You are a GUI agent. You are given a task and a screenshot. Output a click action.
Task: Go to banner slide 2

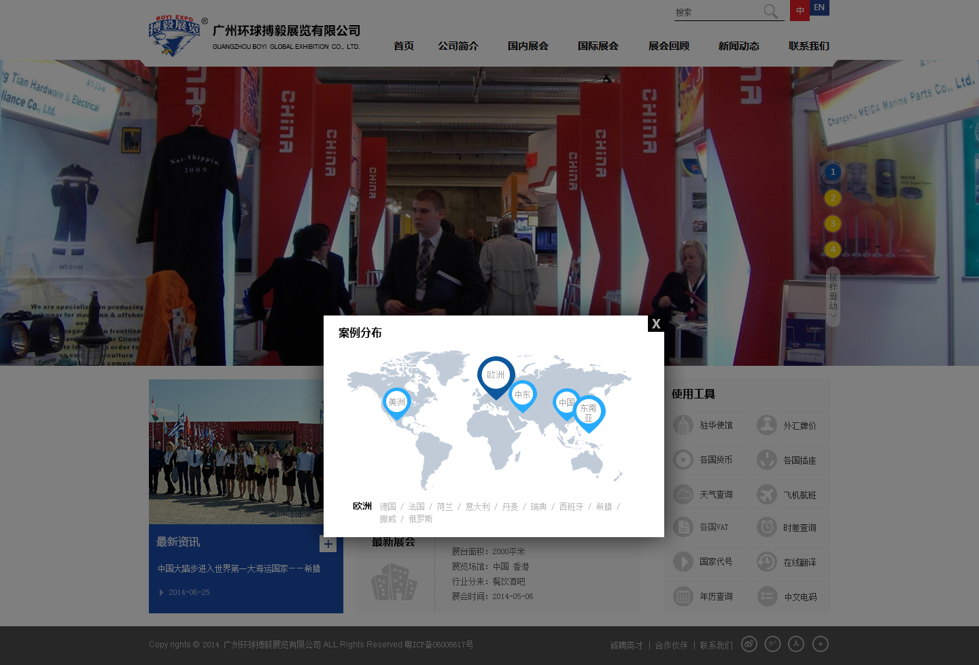click(x=833, y=198)
